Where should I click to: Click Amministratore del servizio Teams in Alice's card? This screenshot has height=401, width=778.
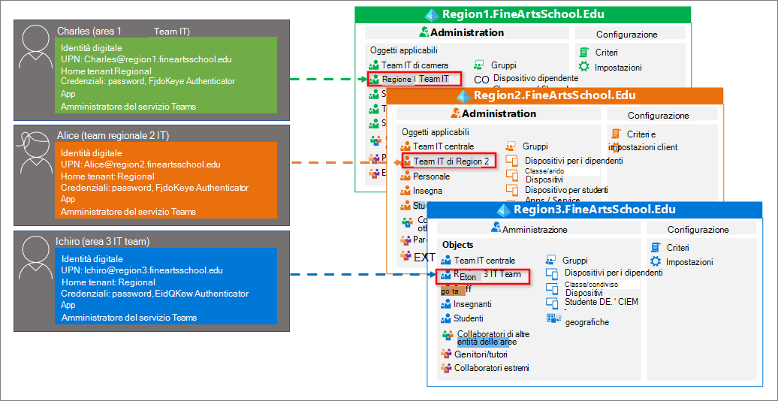(x=128, y=212)
